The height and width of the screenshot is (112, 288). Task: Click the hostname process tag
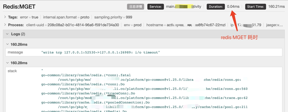[x=186, y=25]
